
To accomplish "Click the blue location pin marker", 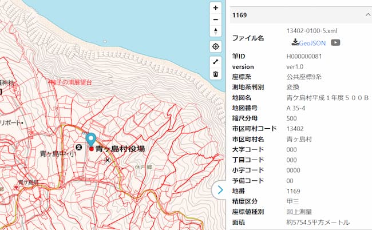I will click(90, 138).
